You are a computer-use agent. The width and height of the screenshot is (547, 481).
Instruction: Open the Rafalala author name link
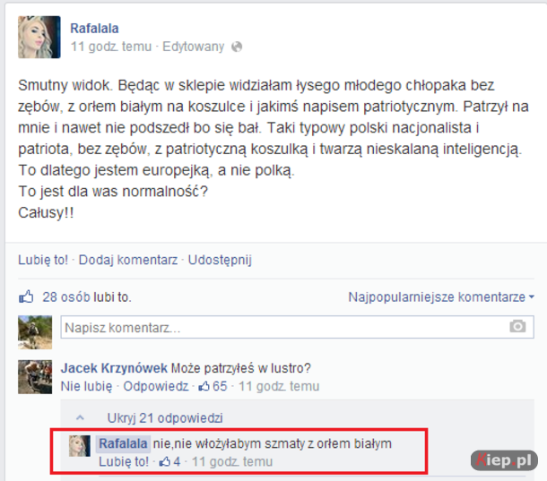coord(94,29)
